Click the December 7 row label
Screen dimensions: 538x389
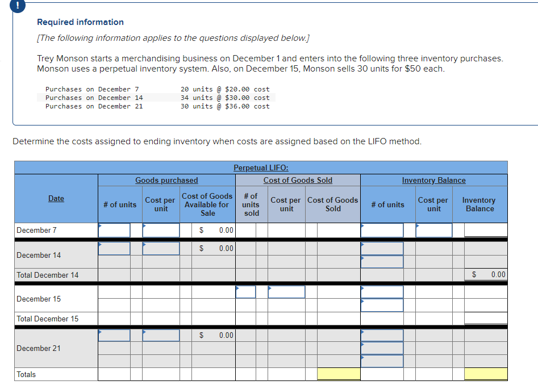point(36,230)
